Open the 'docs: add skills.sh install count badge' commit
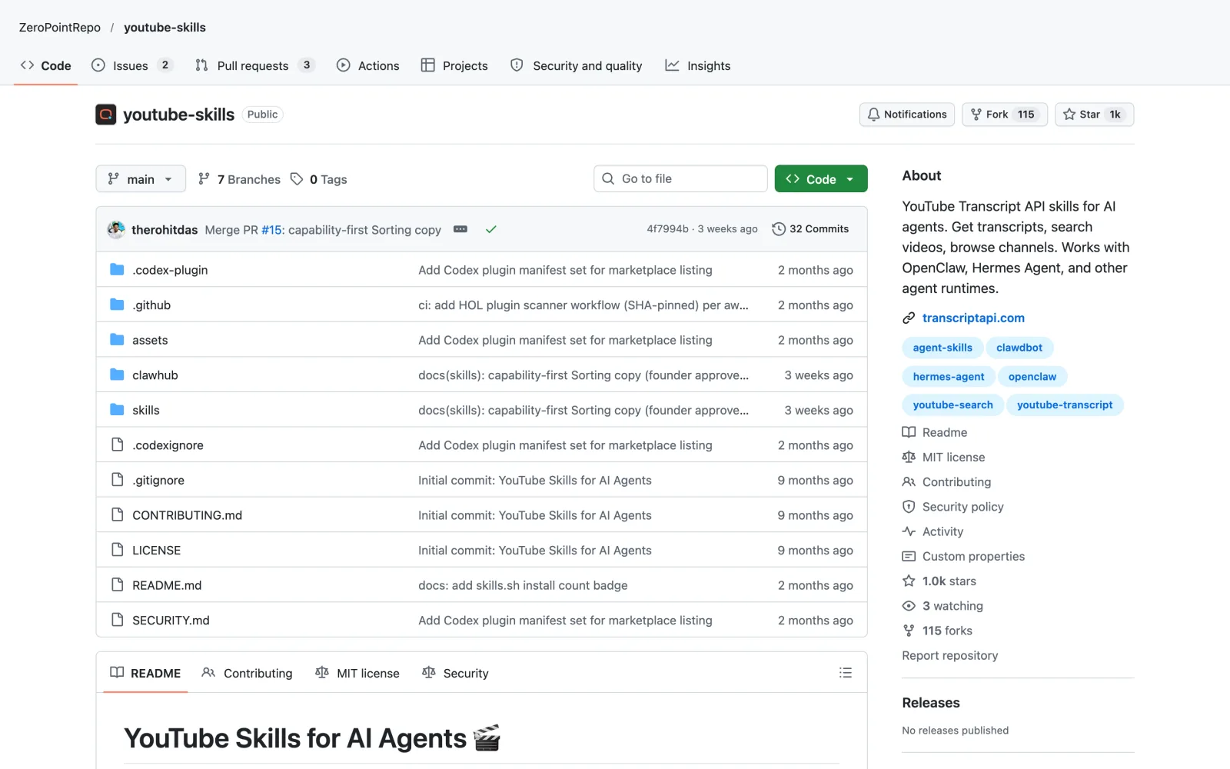The image size is (1230, 769). coord(523,585)
